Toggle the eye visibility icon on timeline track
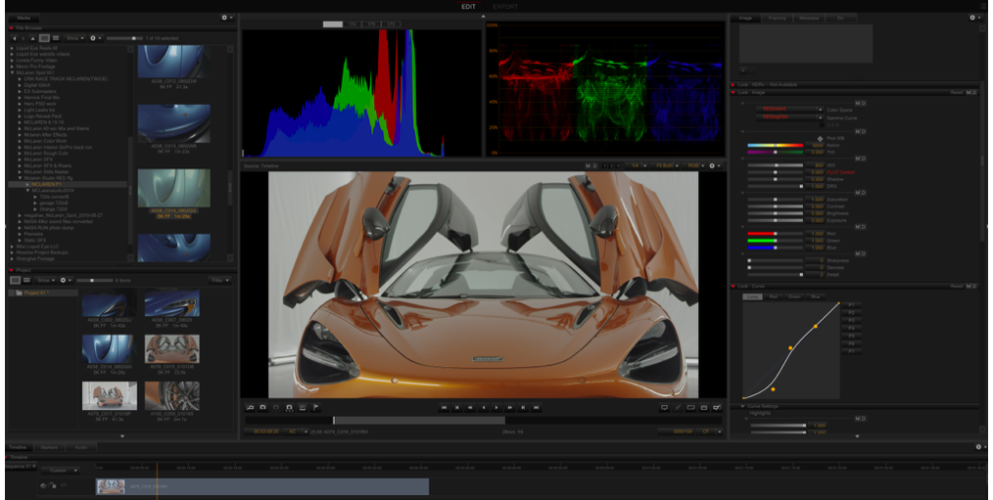 pyautogui.click(x=44, y=485)
